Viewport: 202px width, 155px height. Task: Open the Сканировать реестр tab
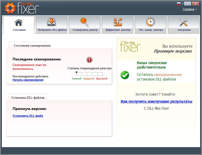[x=85, y=25]
